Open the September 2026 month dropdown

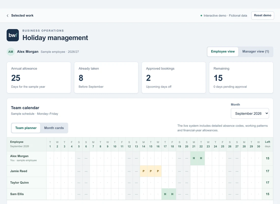click(250, 113)
